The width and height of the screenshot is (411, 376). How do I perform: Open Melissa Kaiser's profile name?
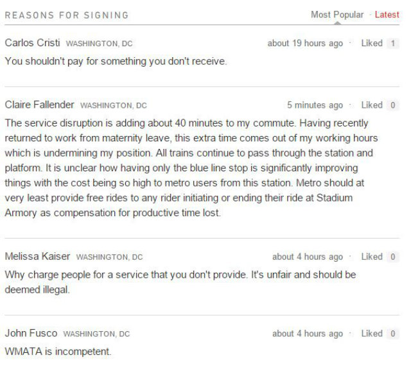pyautogui.click(x=38, y=256)
